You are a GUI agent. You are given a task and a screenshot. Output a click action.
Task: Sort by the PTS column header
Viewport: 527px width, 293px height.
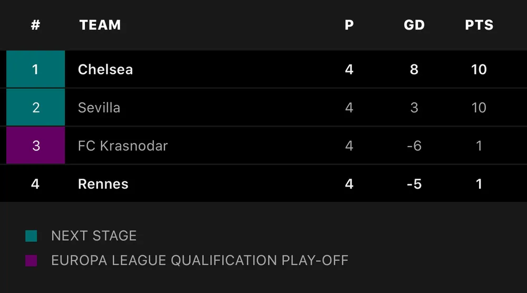479,25
